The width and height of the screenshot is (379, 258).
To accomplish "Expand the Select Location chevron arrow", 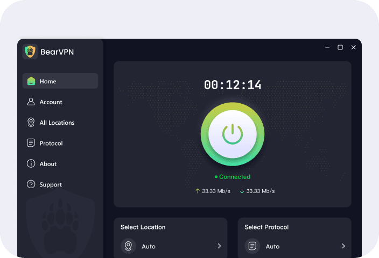I will 219,246.
